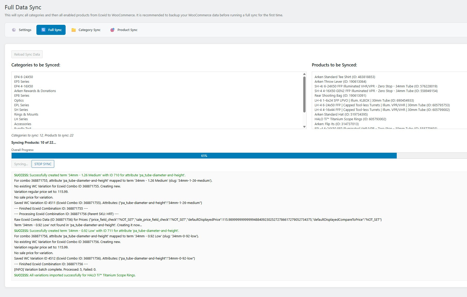Select the 'EP5 Series' category row
This screenshot has height=297, width=467.
tap(22, 81)
